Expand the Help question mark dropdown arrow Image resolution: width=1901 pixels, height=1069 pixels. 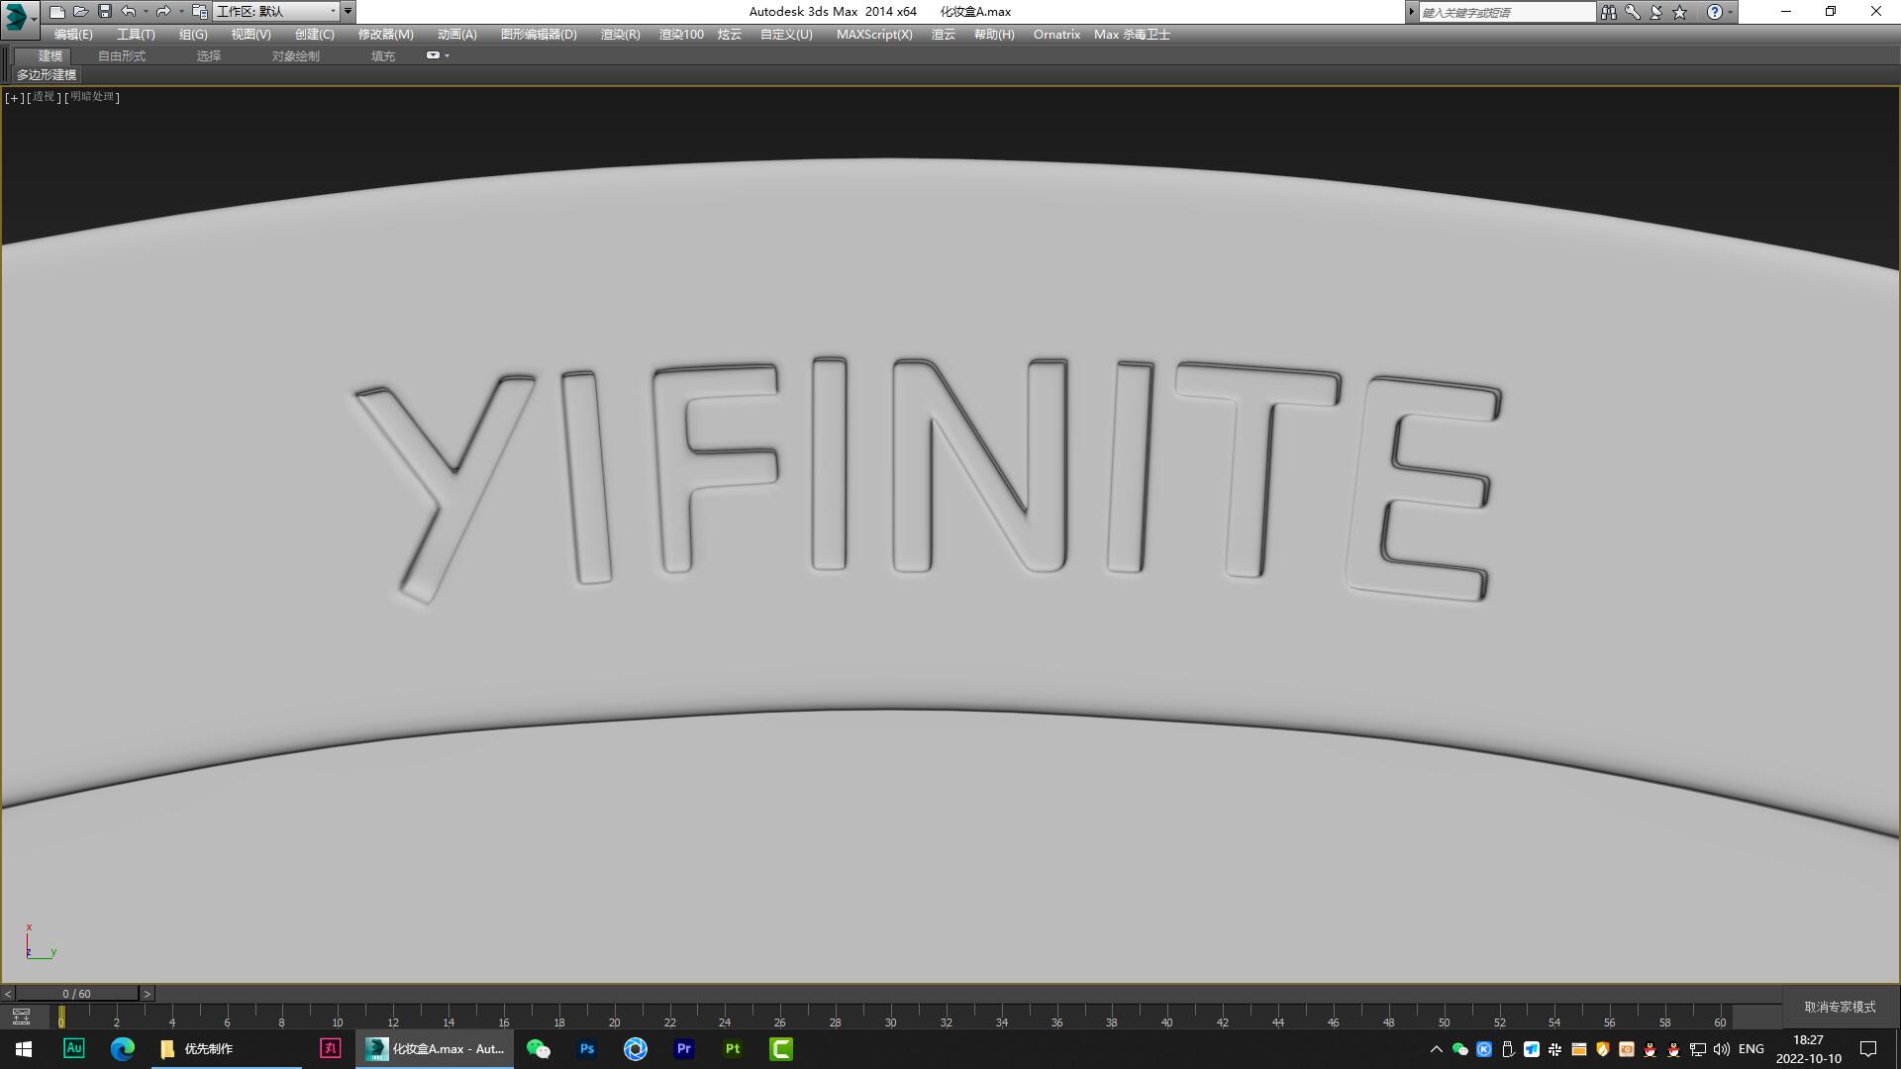click(1731, 12)
